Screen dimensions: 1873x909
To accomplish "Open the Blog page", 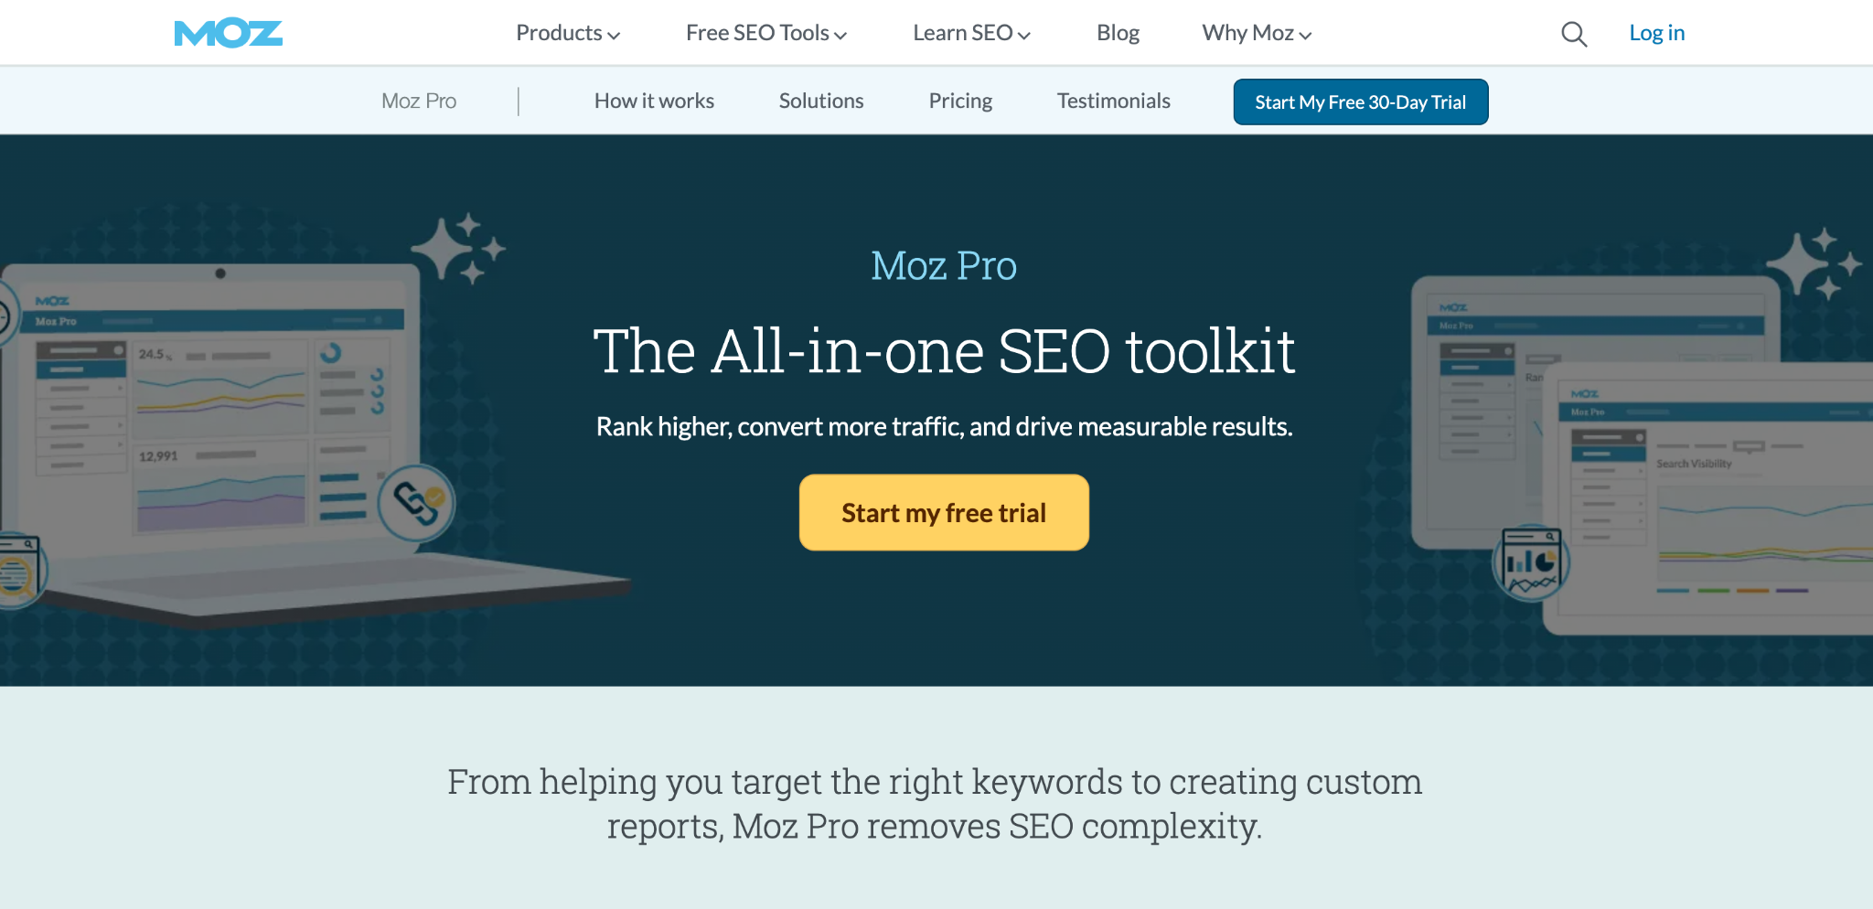I will point(1118,33).
